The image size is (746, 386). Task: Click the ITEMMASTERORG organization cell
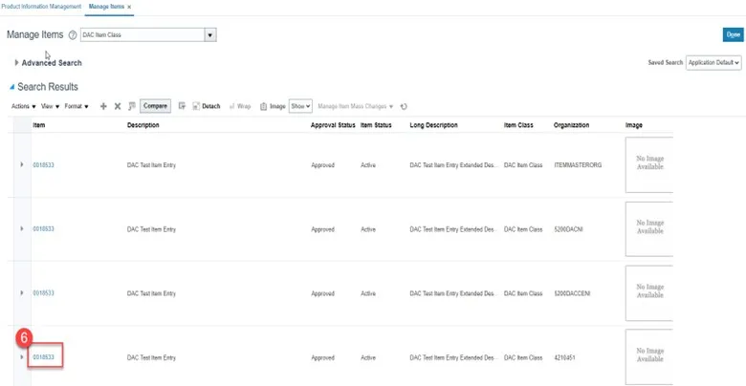pos(578,165)
